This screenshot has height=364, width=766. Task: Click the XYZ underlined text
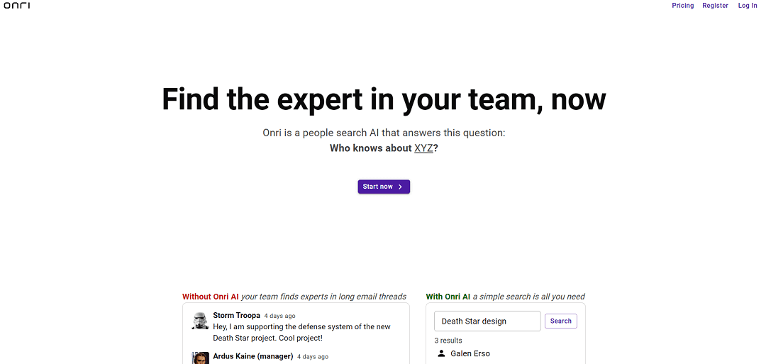point(423,148)
